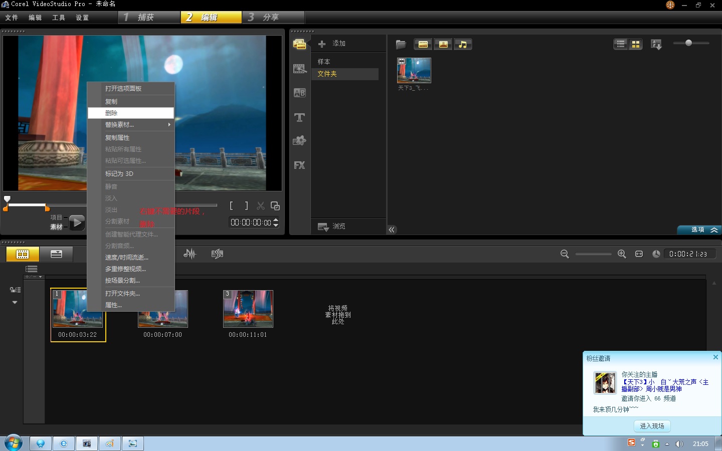The height and width of the screenshot is (451, 722).
Task: Collapse library navigation with double-arrow button
Action: (392, 230)
